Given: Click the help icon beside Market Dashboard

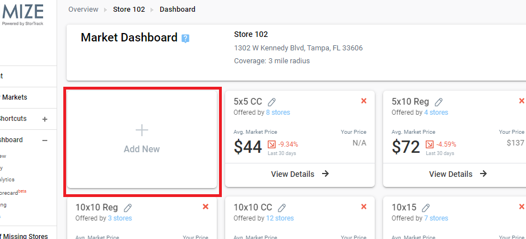Looking at the screenshot, I should tap(185, 38).
